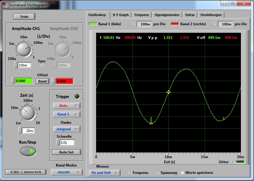The height and width of the screenshot is (181, 254).
Task: Click the Amplitude CH1 value stepper arrows
Action: (x=16, y=65)
